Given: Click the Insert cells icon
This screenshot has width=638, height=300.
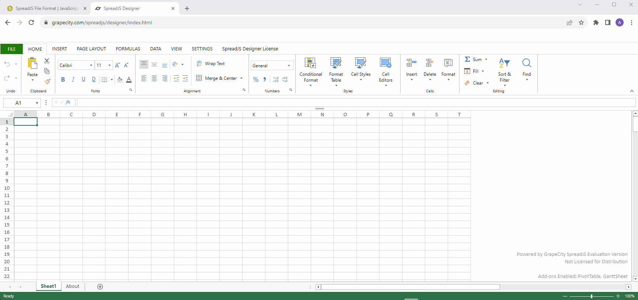Looking at the screenshot, I should coord(411,63).
